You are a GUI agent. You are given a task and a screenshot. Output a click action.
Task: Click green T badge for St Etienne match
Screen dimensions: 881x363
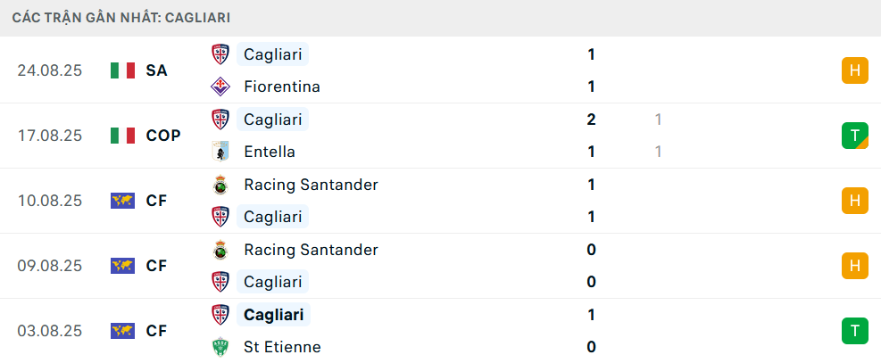pyautogui.click(x=854, y=331)
